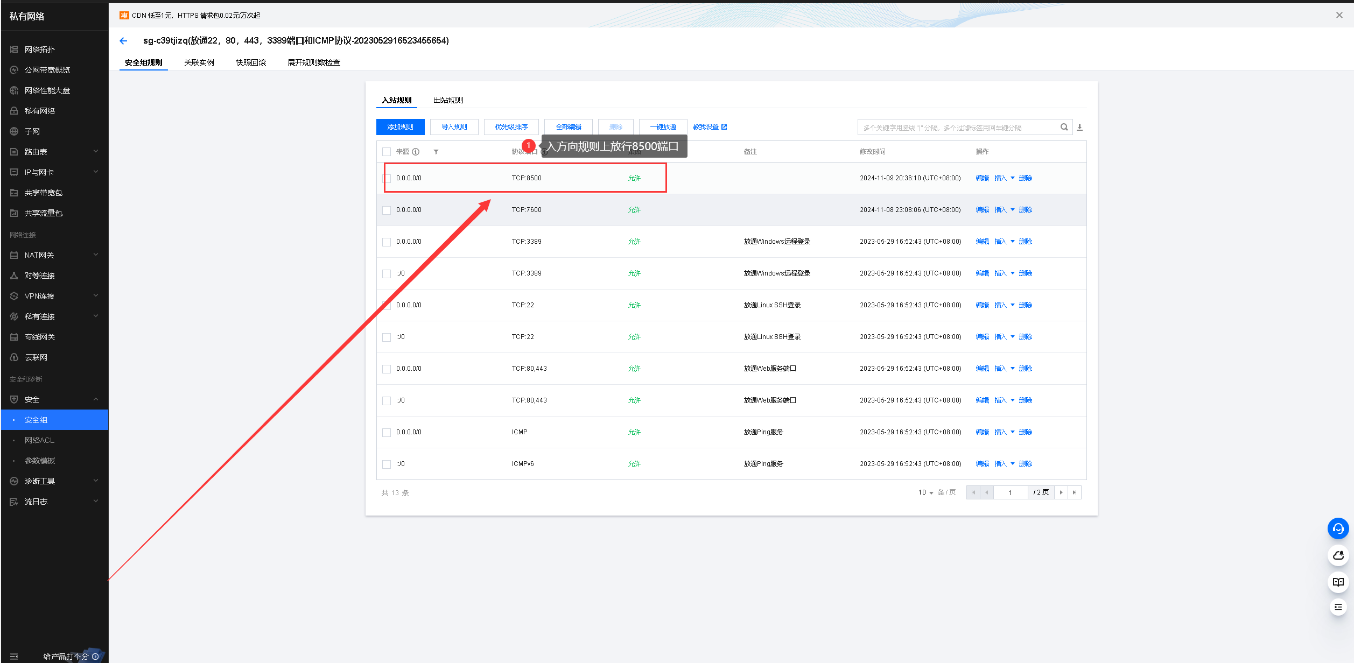Open the 插入 dropdown for TCP:8500 rule
Viewport: 1354px width, 663px height.
click(x=1012, y=178)
